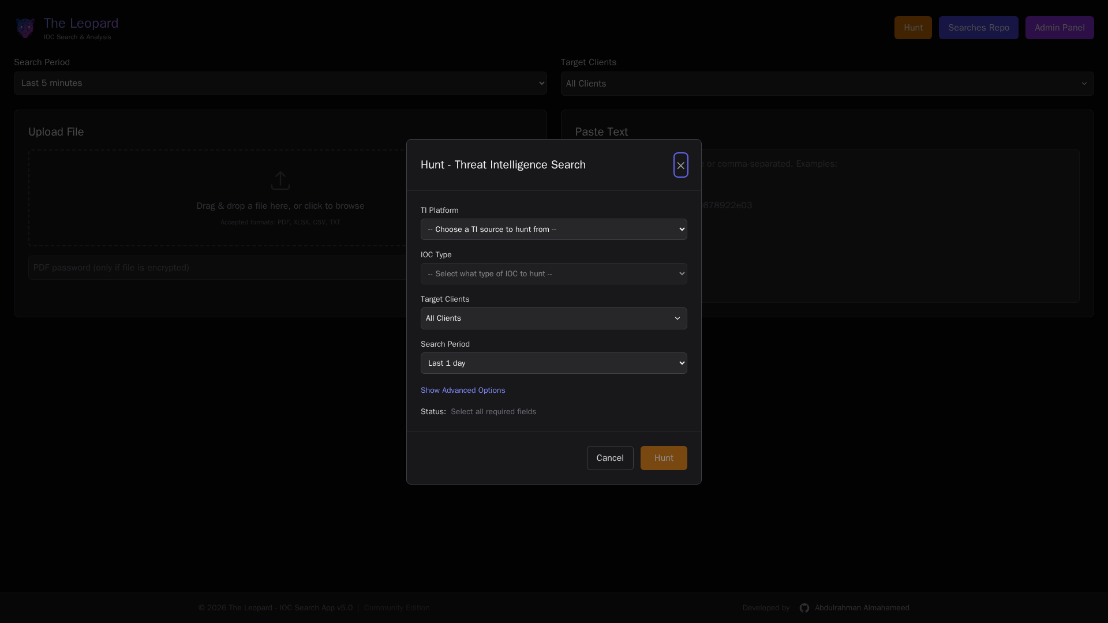Image resolution: width=1108 pixels, height=623 pixels.
Task: Open the main Search Period dropdown
Action: click(280, 82)
